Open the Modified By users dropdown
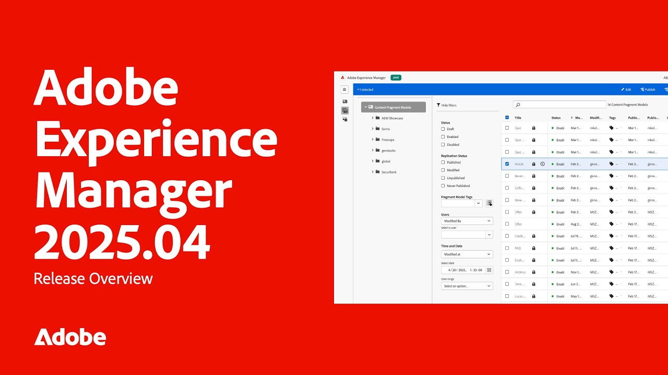This screenshot has height=375, width=668. 467,221
